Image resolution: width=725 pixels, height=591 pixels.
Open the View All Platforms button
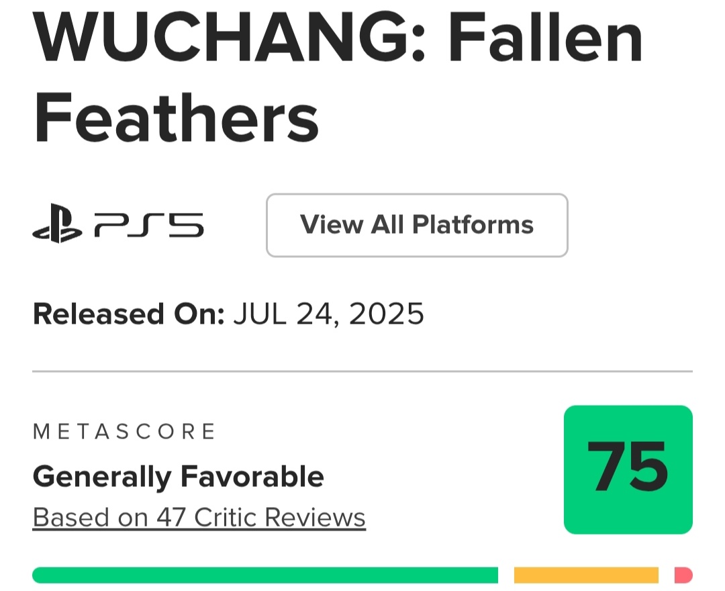417,225
